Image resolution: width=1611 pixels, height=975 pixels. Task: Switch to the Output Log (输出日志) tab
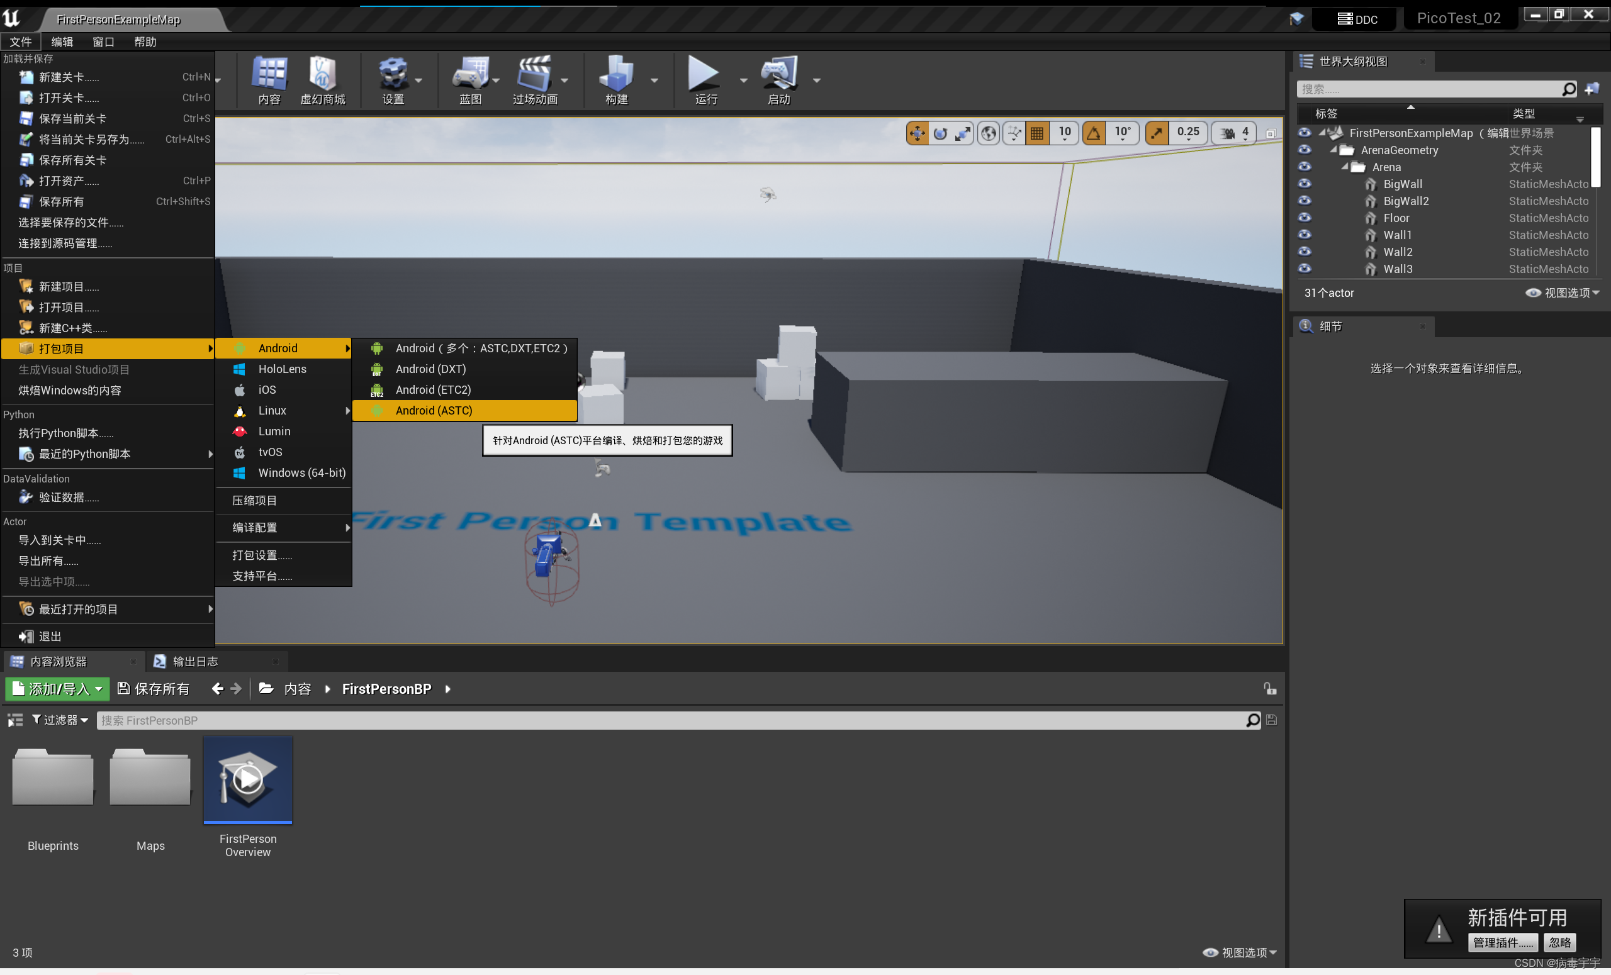pos(194,661)
